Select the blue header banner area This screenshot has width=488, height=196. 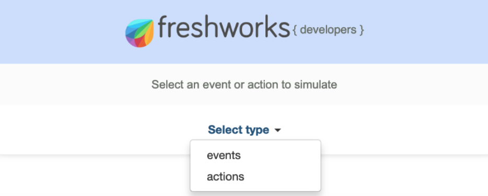click(244, 32)
